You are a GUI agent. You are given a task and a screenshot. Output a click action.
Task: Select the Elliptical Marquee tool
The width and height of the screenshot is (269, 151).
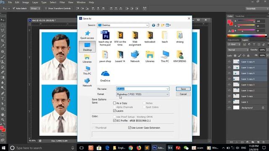[3, 25]
